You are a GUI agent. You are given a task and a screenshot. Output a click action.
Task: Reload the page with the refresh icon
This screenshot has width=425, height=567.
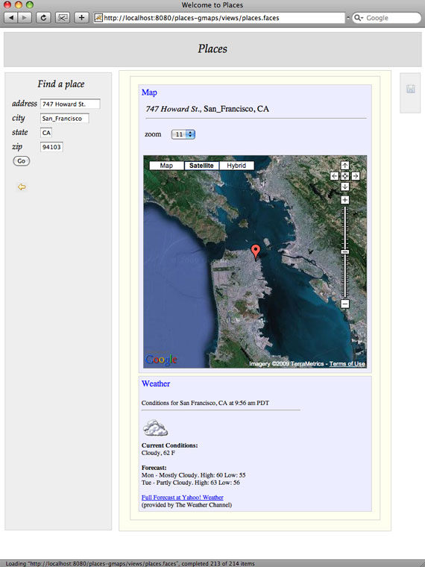pos(43,18)
